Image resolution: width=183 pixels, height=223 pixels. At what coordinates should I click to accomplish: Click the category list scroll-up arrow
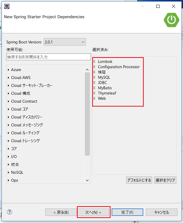click(88, 70)
